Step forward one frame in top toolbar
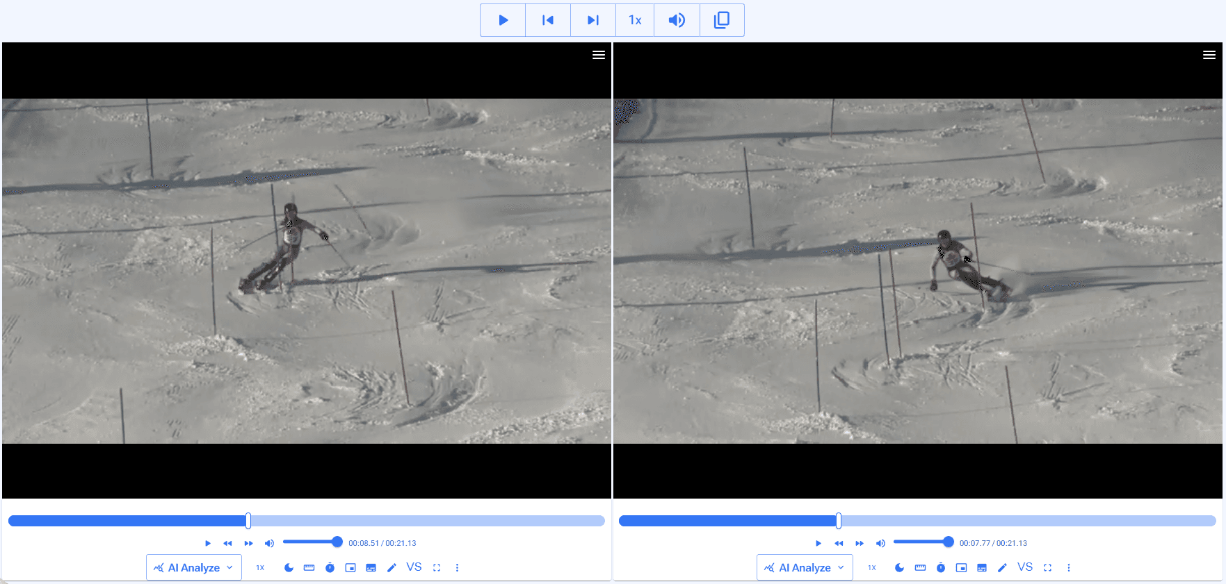Viewport: 1226px width, 584px height. [x=593, y=20]
